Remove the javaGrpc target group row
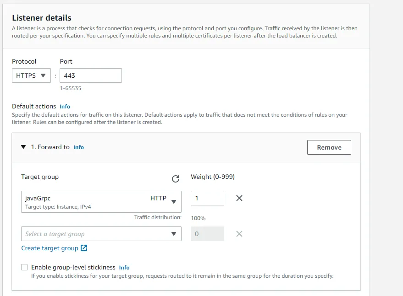 [239, 198]
